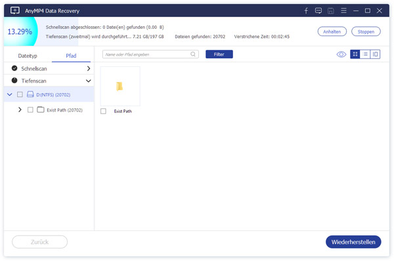This screenshot has height=261, width=394.
Task: Select the Exist Path (20702) tree row
Action: tap(49, 110)
